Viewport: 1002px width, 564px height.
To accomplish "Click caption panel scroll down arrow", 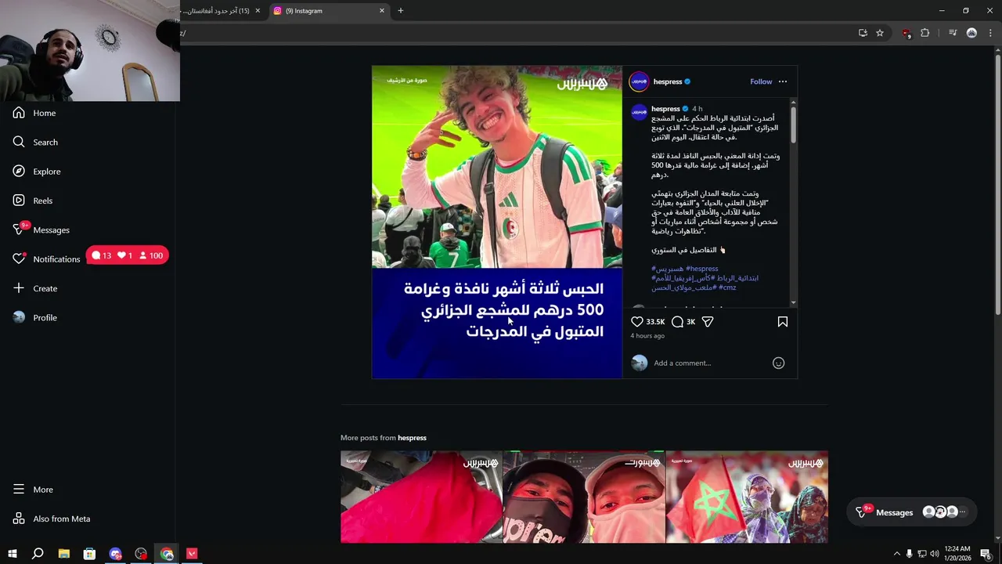I will point(793,302).
